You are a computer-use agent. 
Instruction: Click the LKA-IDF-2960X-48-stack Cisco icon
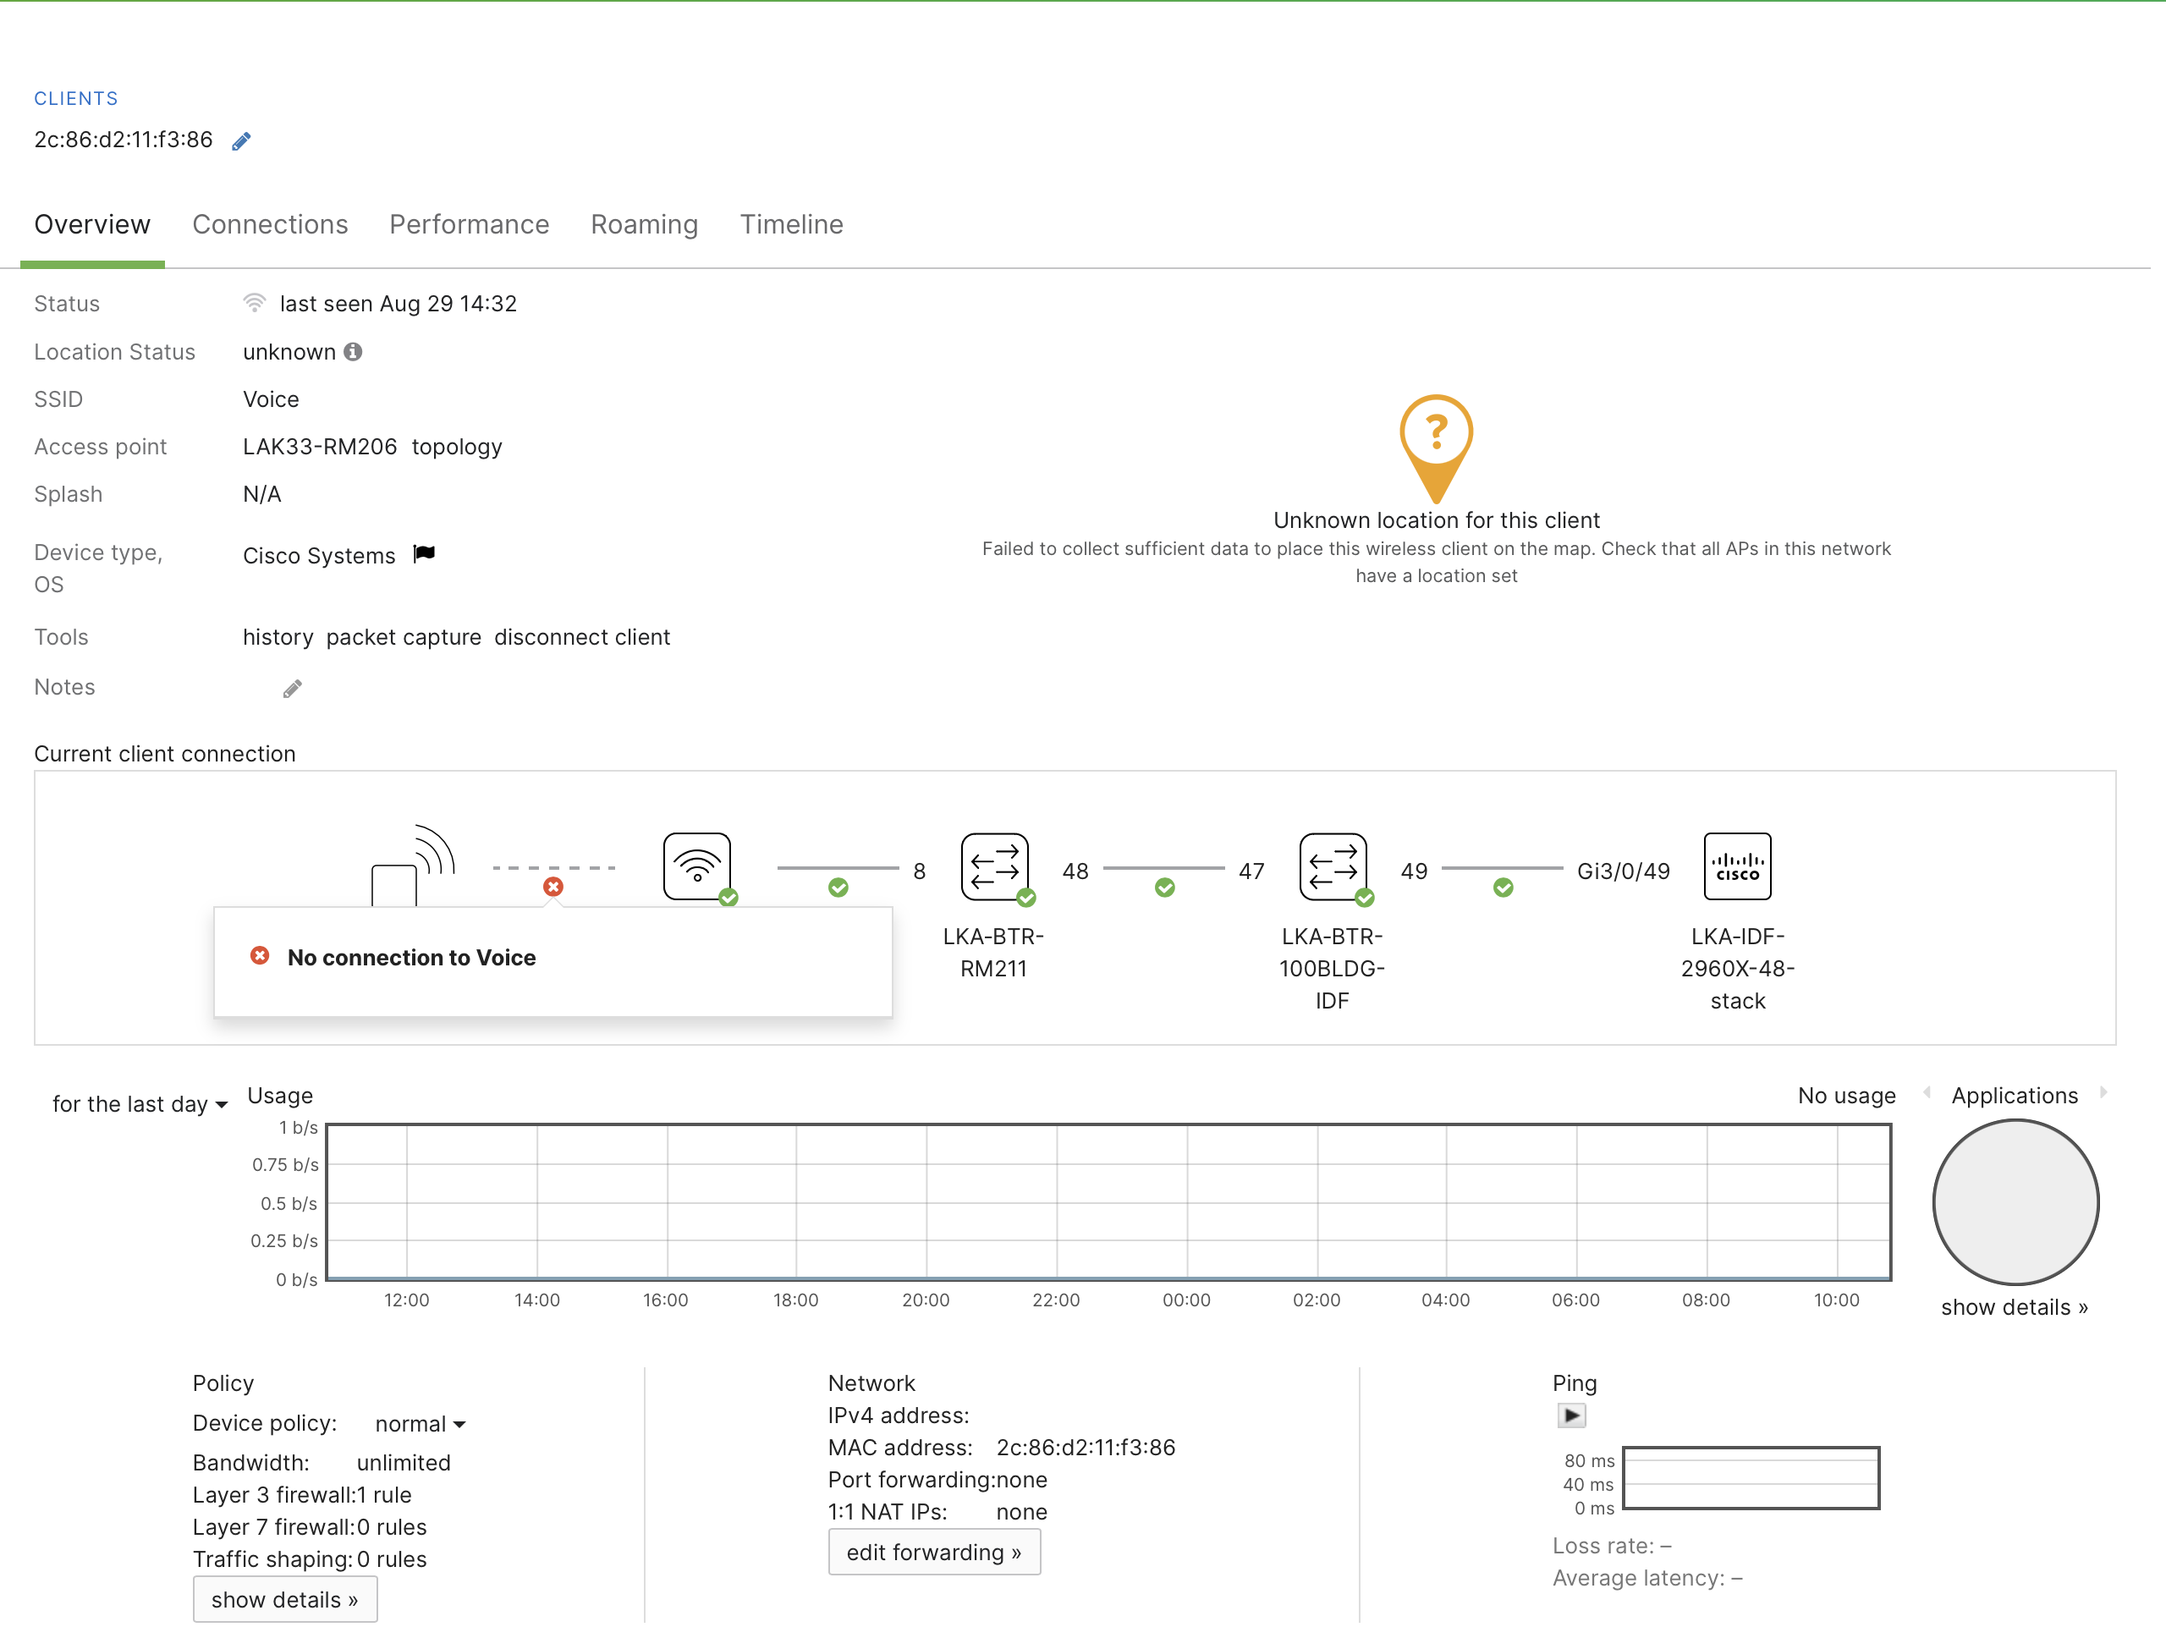(1737, 866)
